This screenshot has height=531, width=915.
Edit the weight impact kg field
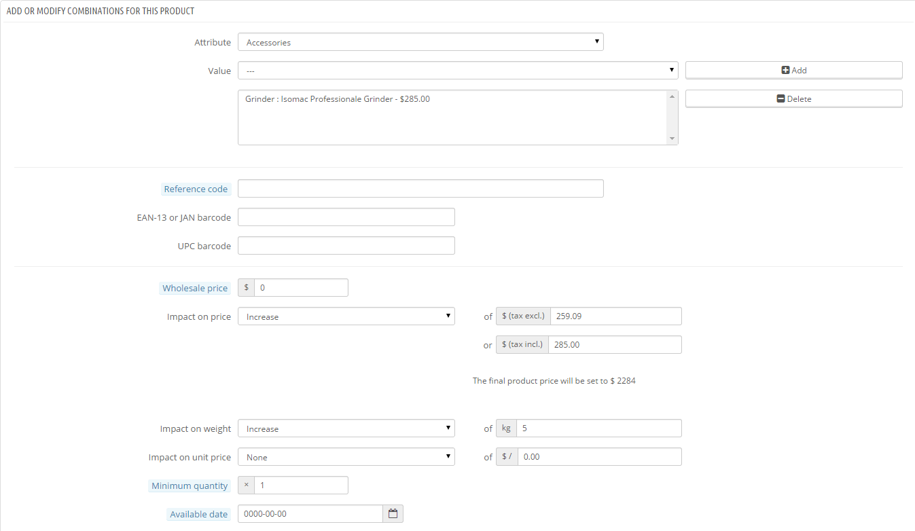[599, 428]
